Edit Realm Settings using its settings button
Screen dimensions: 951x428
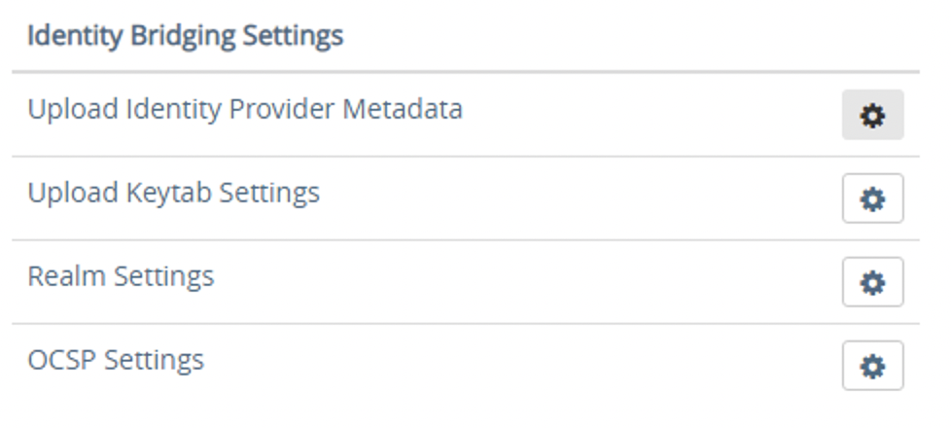[x=872, y=282]
